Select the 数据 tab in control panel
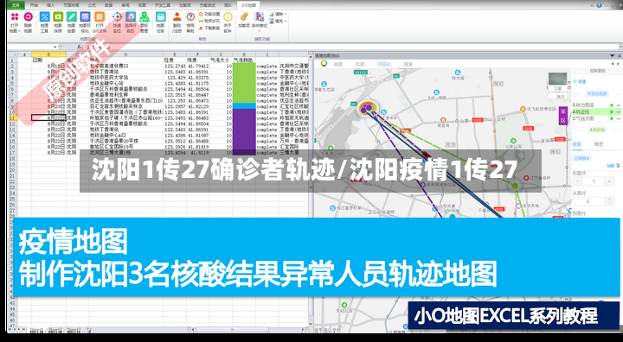This screenshot has height=342, width=623. click(577, 144)
